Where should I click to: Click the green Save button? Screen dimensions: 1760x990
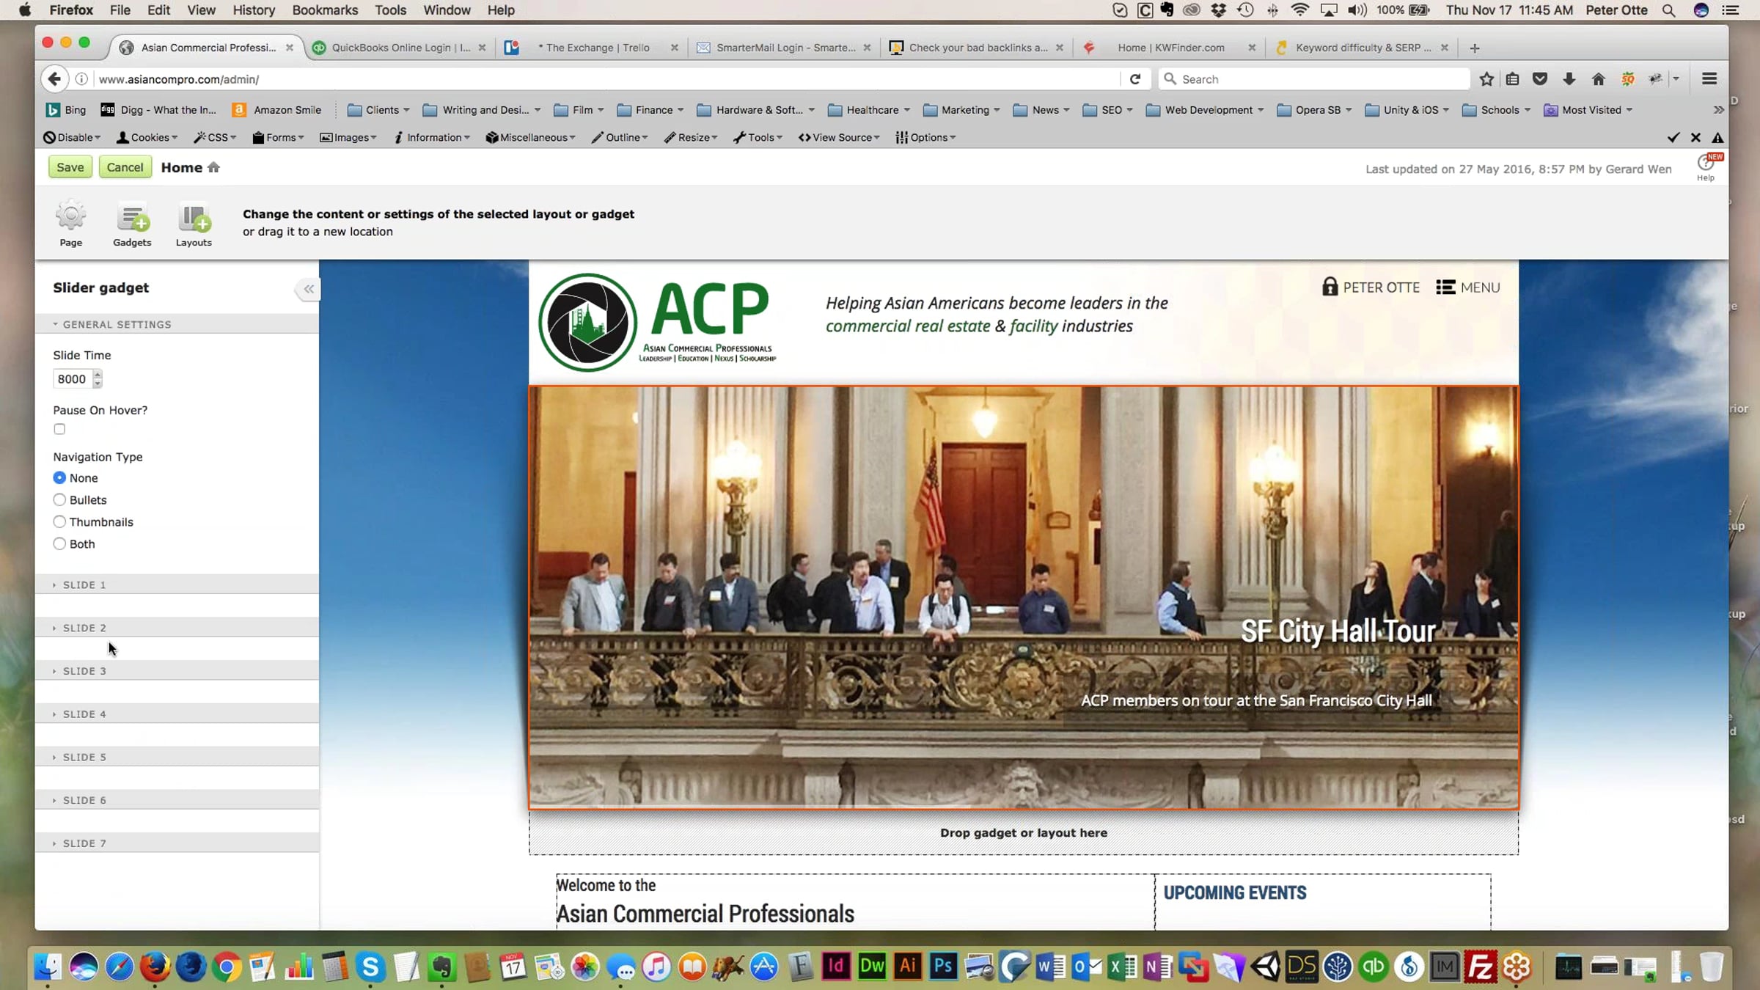coord(70,167)
